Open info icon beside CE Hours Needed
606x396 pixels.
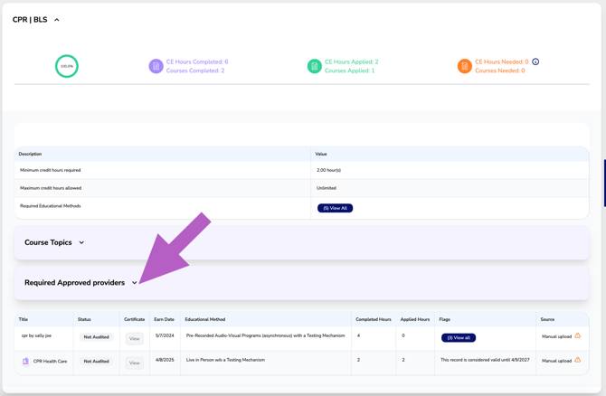(535, 61)
